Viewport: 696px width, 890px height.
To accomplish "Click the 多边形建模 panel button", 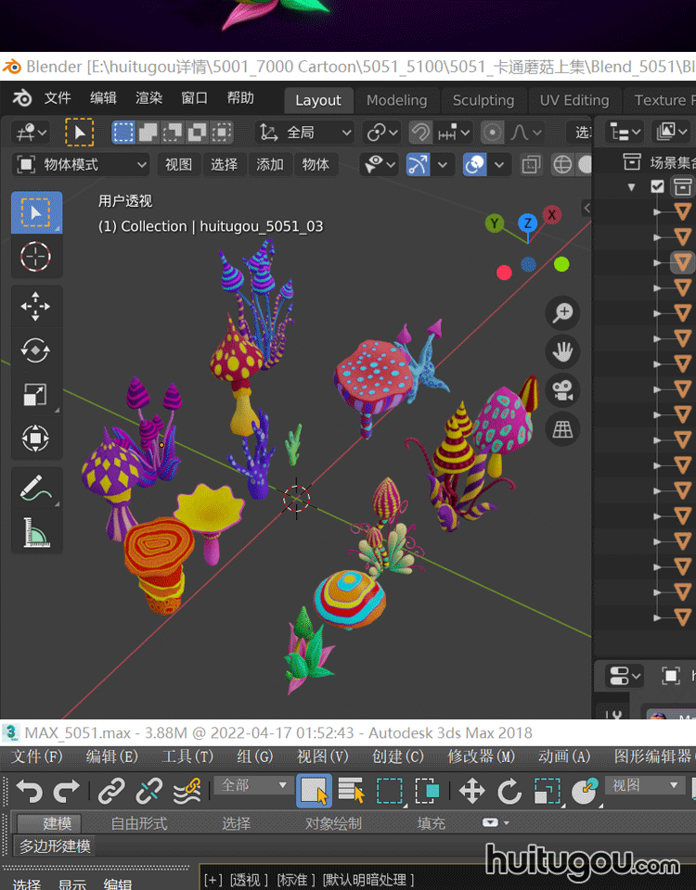I will [56, 845].
